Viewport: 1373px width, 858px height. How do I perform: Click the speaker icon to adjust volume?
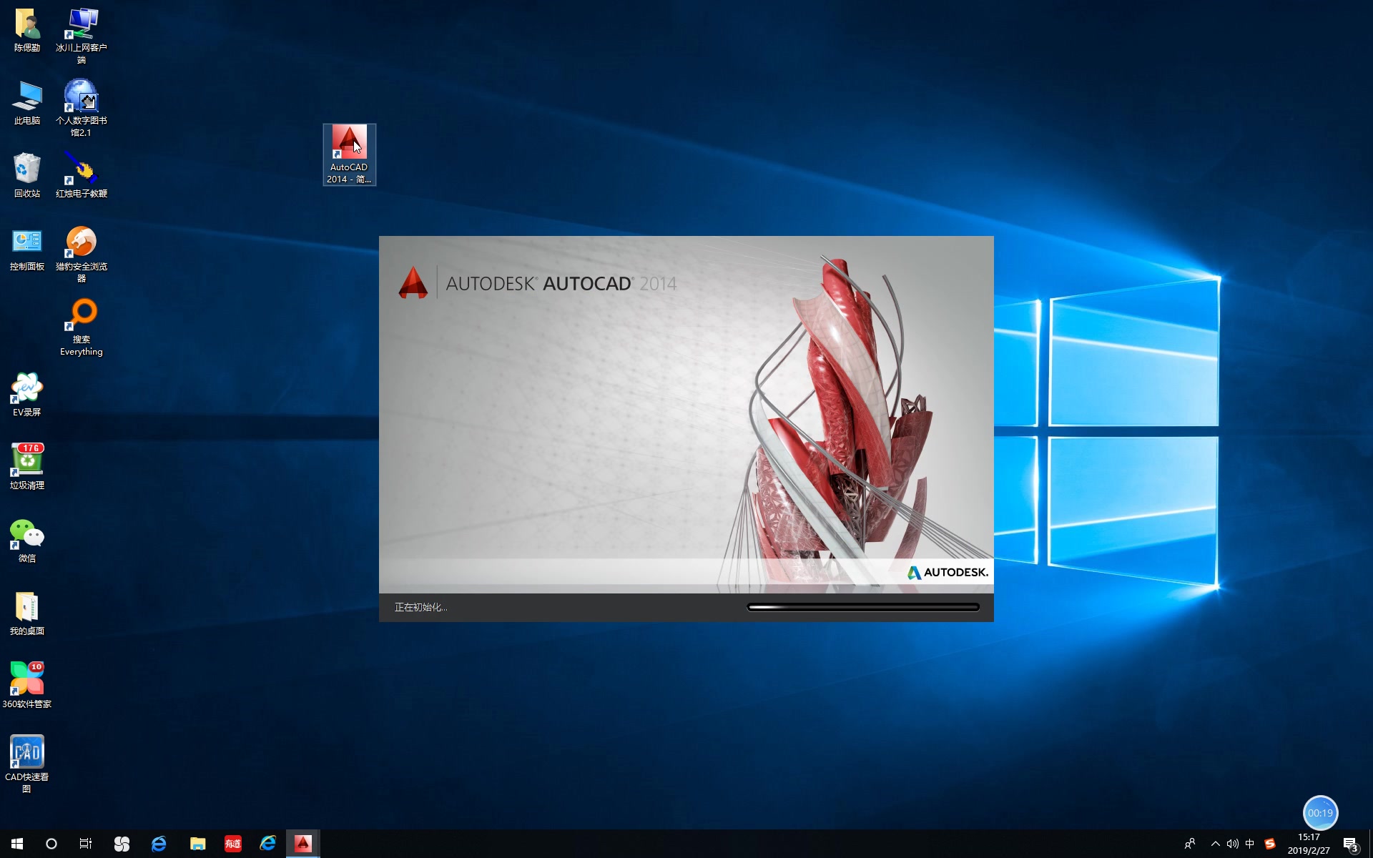pos(1233,843)
